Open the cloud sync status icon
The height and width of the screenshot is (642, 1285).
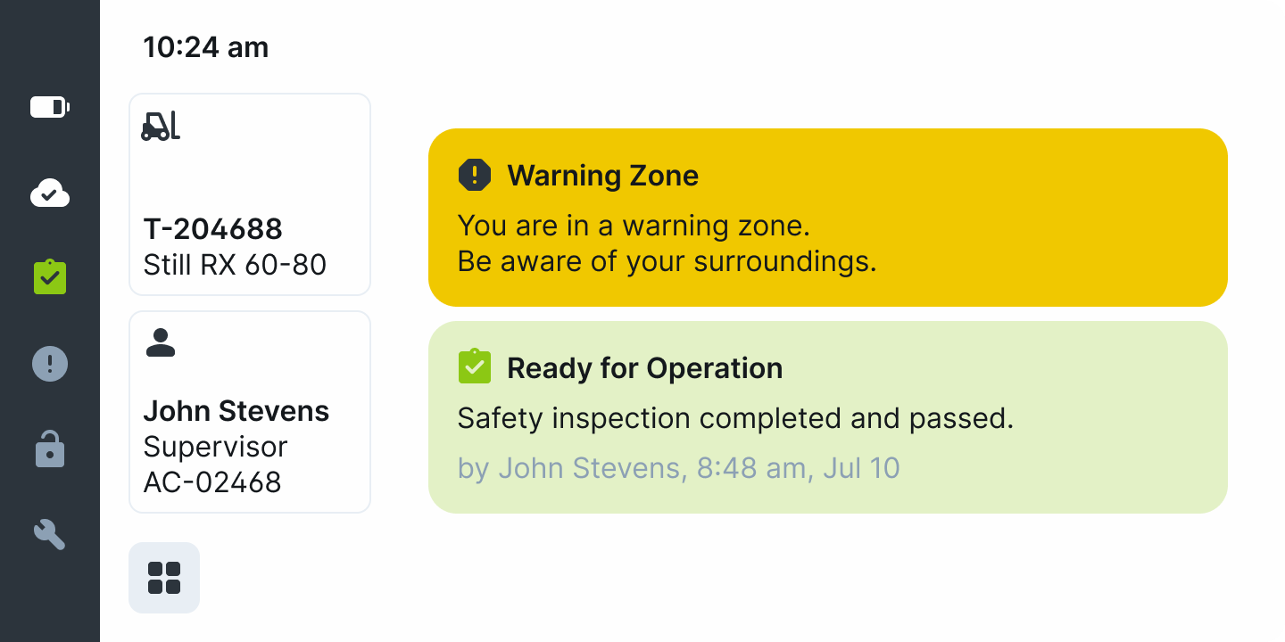(50, 193)
